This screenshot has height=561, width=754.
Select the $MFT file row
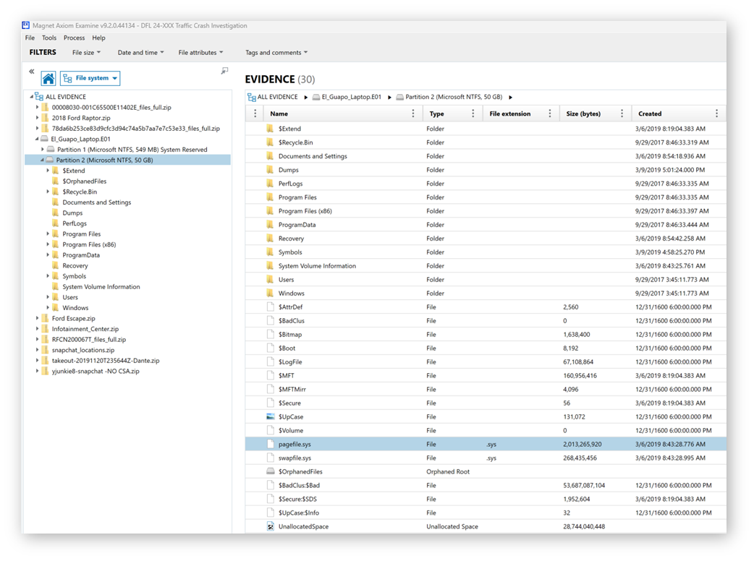(x=486, y=376)
